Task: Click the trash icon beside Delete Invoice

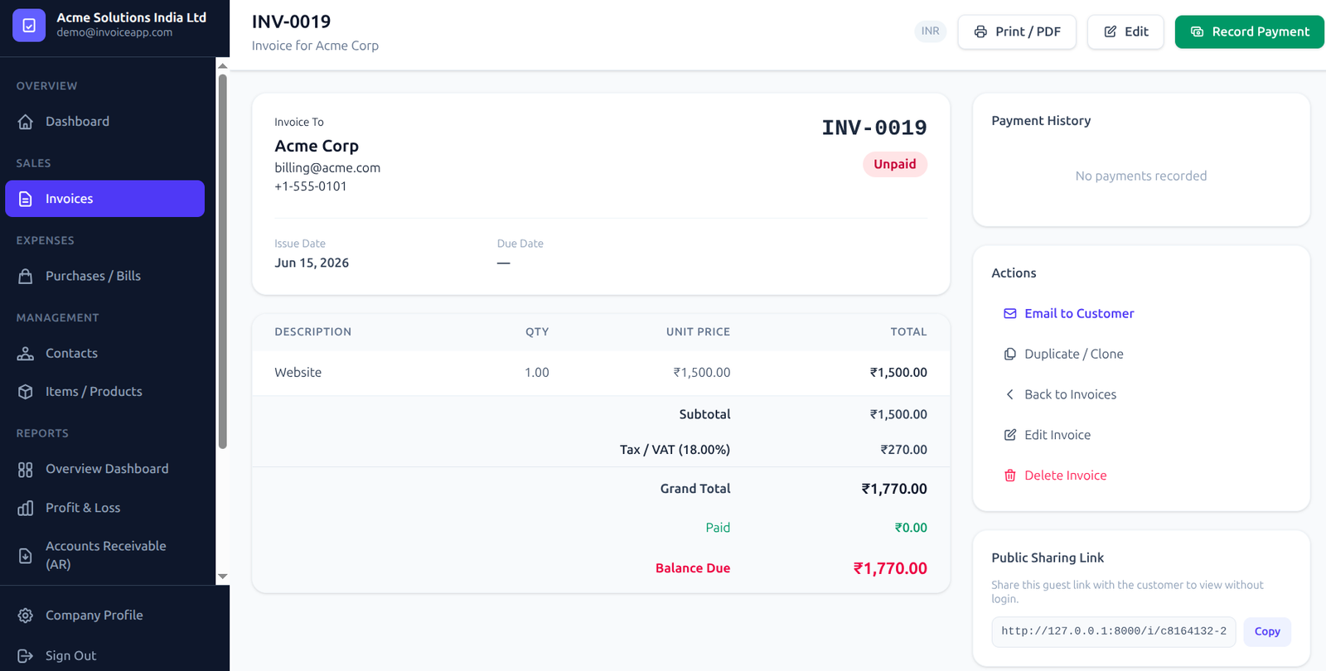Action: tap(1010, 475)
